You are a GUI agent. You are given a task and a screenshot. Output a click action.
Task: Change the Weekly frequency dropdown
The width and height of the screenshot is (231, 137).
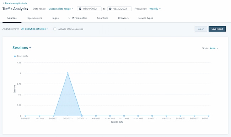pyautogui.click(x=155, y=9)
